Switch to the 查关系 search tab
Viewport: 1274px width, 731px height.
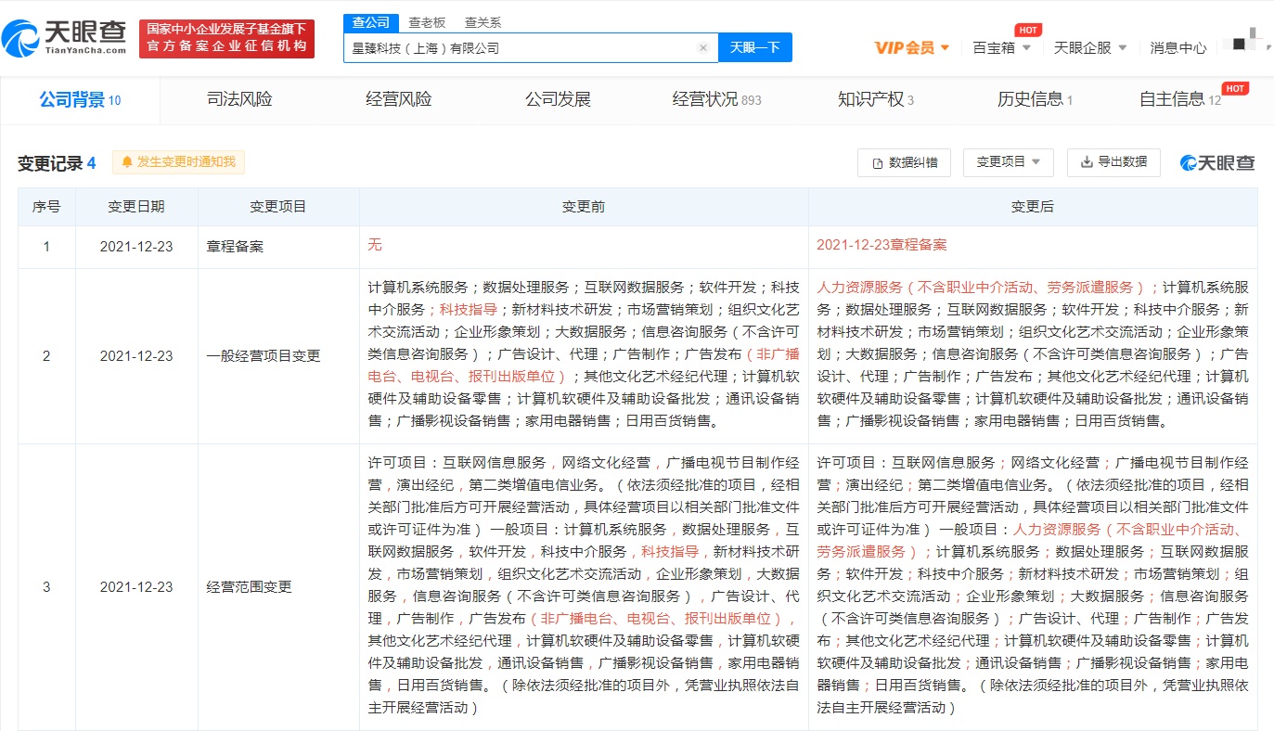point(483,22)
